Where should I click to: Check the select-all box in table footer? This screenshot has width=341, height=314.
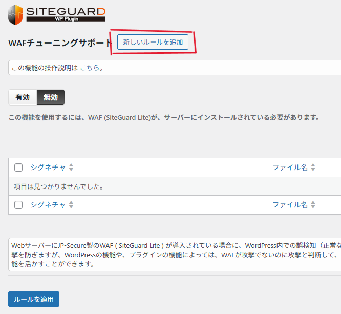(x=18, y=205)
